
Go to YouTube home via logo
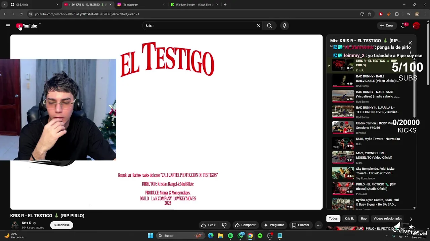point(27,26)
